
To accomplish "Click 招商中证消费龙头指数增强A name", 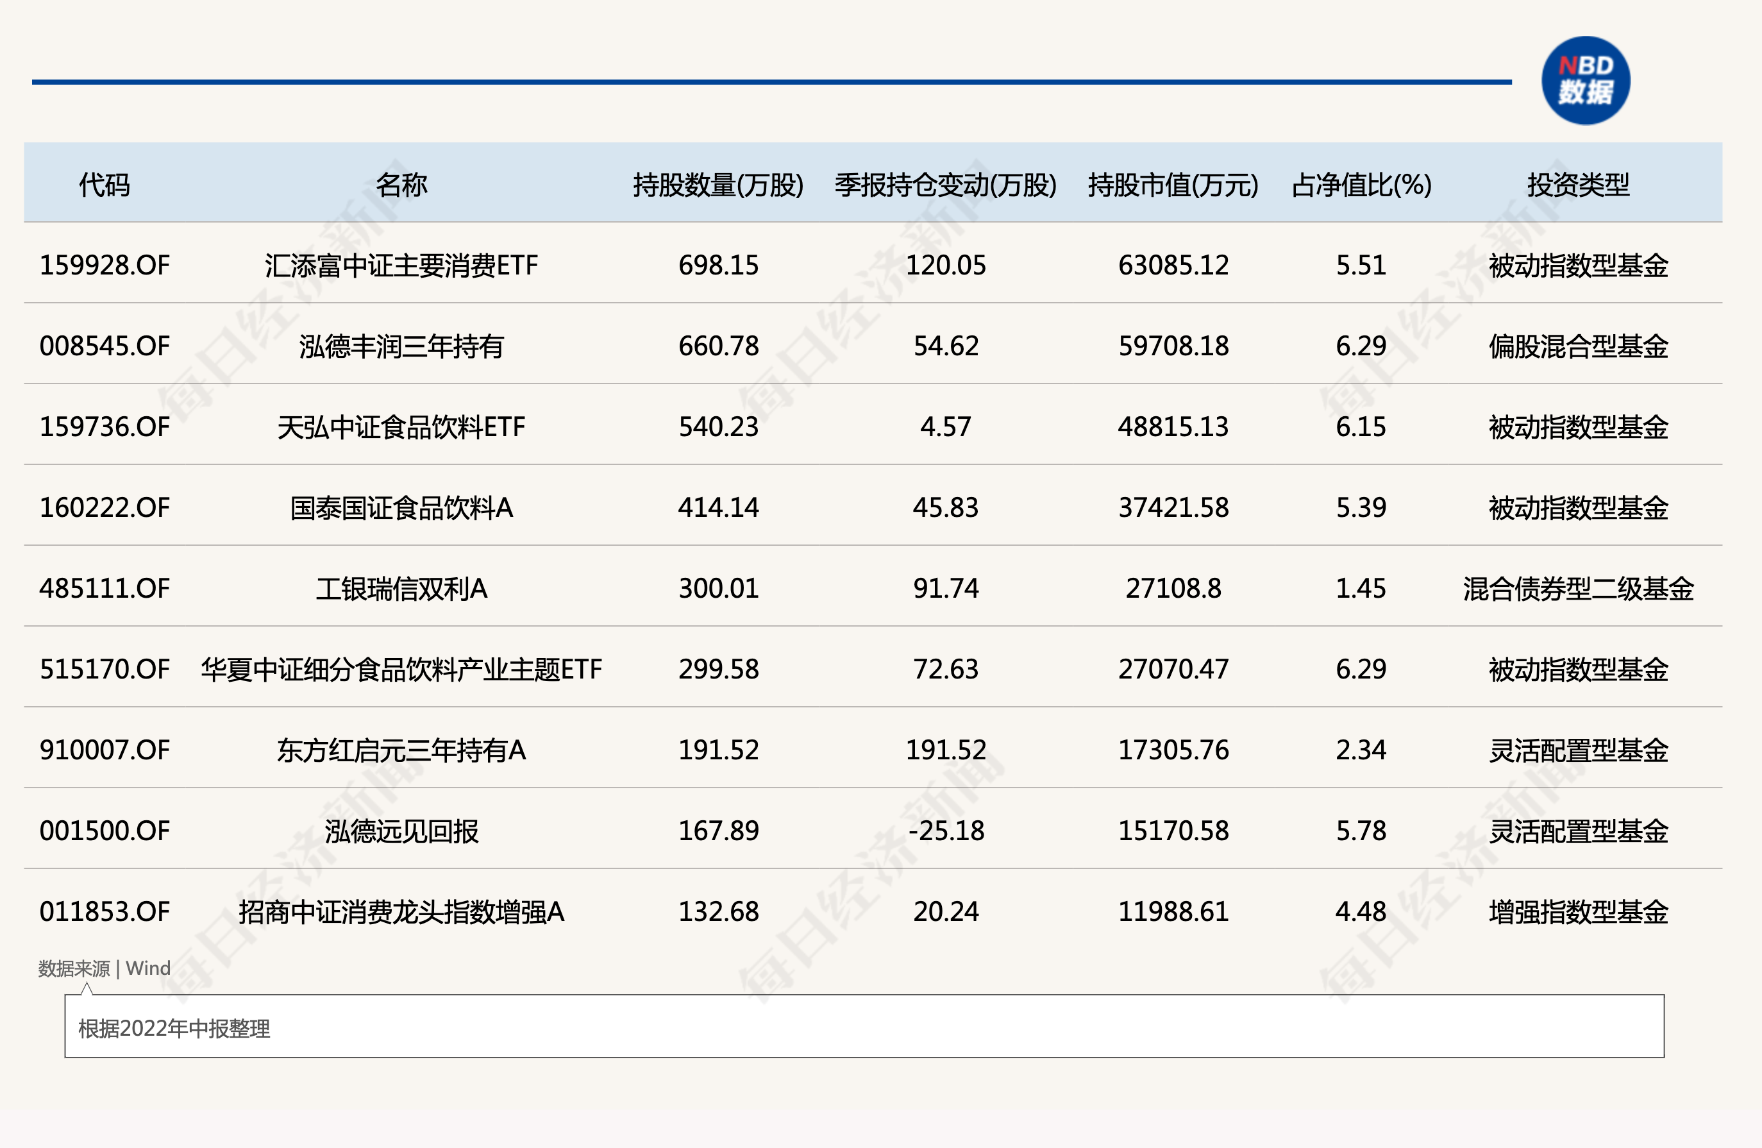I will click(401, 911).
